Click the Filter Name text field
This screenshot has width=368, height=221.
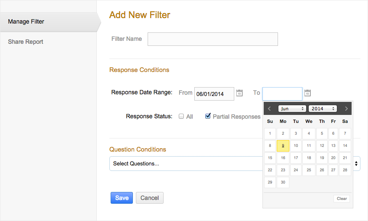tap(212, 39)
